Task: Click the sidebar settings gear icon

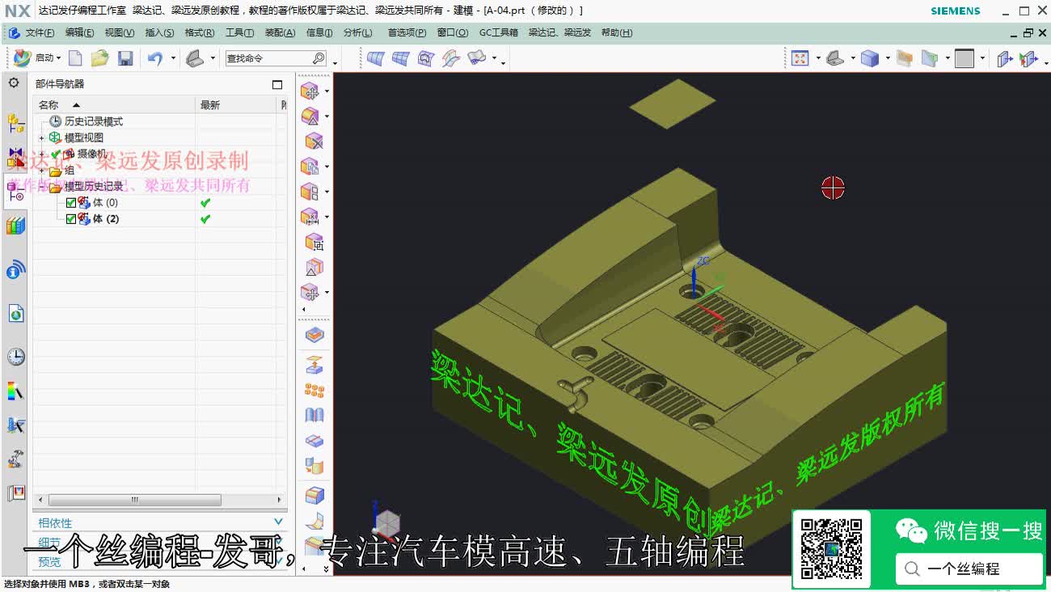Action: click(14, 82)
